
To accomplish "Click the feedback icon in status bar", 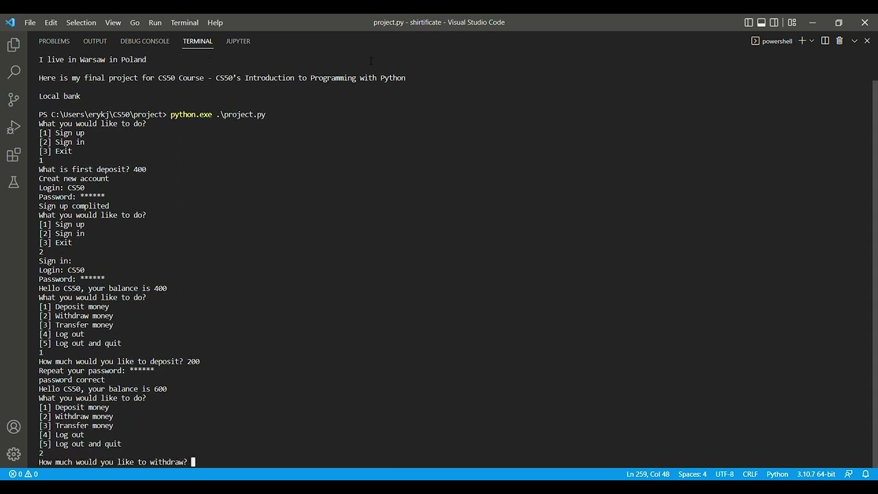I will pyautogui.click(x=849, y=474).
